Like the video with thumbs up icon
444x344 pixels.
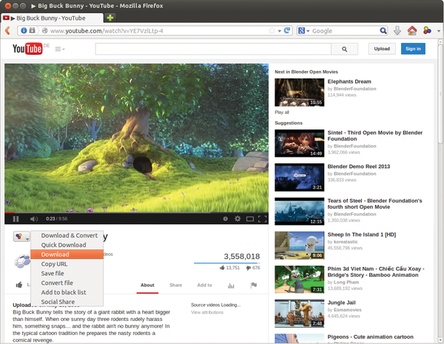pyautogui.click(x=19, y=285)
